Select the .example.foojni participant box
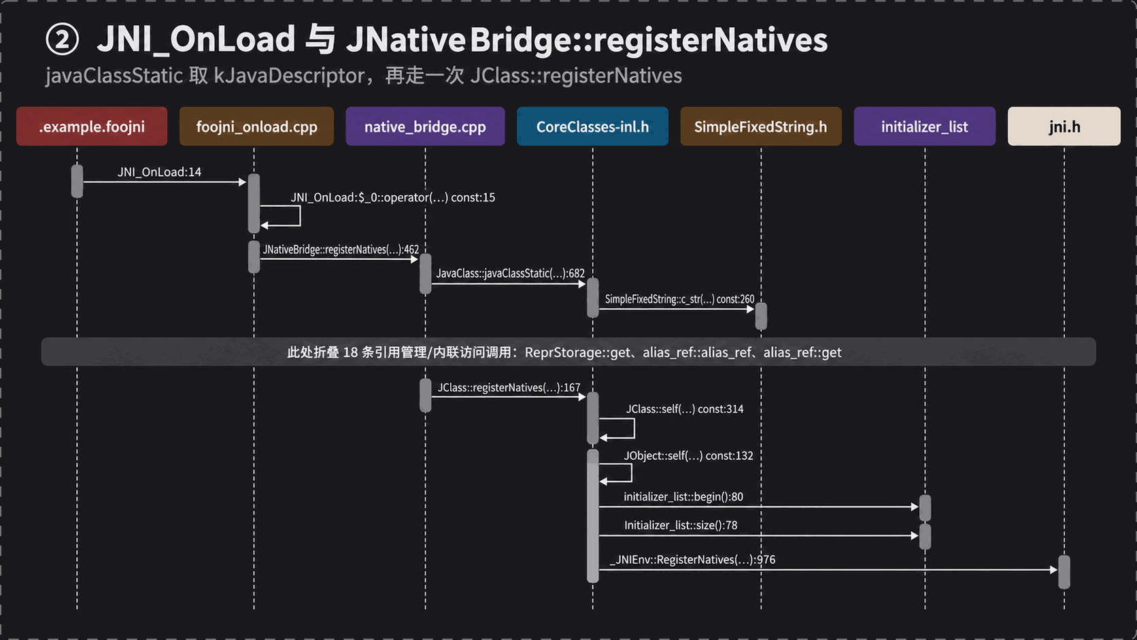The width and height of the screenshot is (1137, 640). [92, 127]
